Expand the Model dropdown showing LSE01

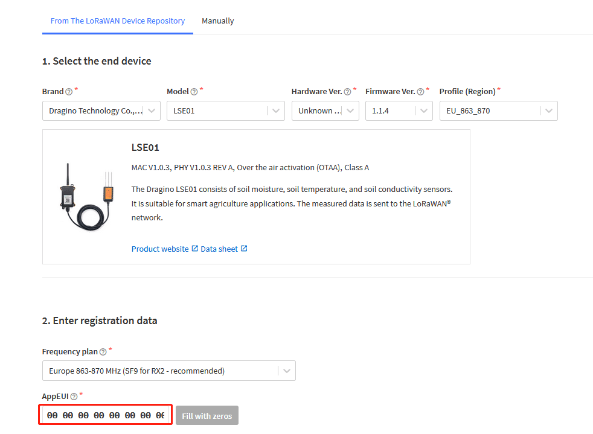click(x=226, y=111)
